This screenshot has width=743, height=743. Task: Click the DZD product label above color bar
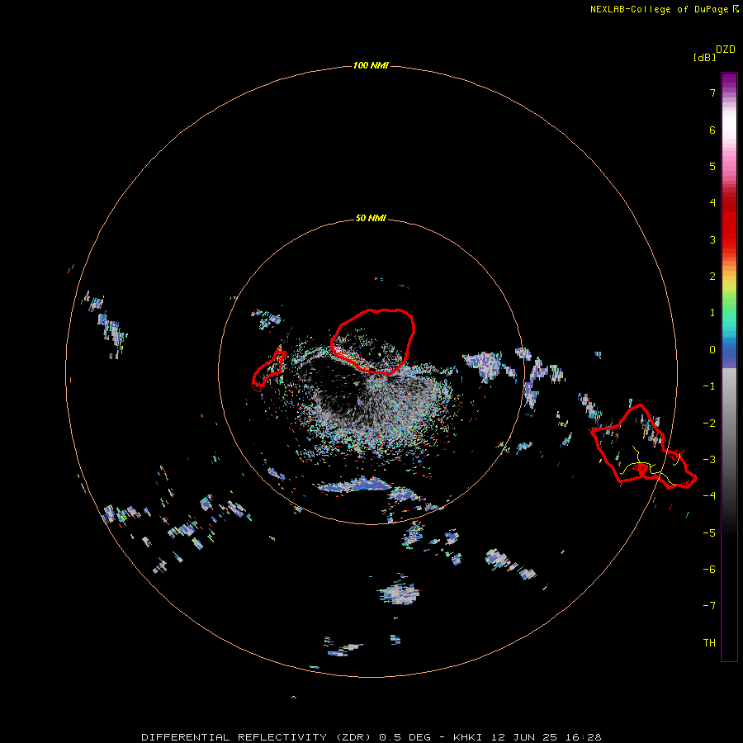click(726, 50)
